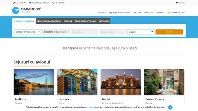198x111 pixels.
Task: Open the Dubai destination photo
Action: point(121,82)
